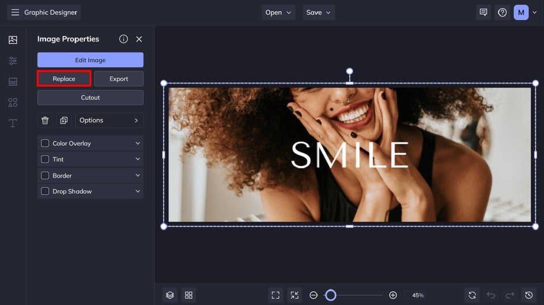Open the hamburger menu icon

(15, 13)
